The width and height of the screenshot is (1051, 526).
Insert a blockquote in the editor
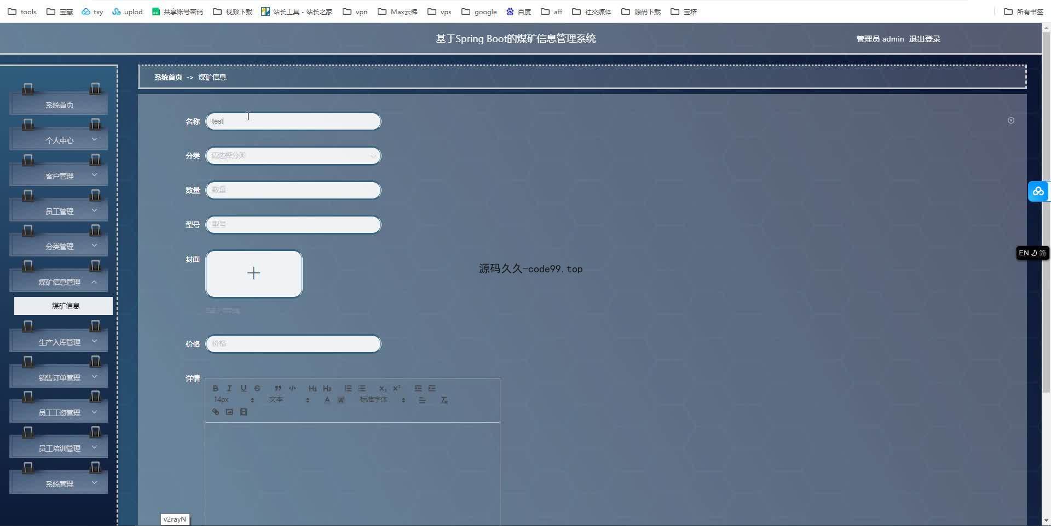tap(278, 388)
